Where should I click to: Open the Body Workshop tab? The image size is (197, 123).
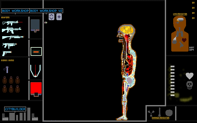click(15, 11)
